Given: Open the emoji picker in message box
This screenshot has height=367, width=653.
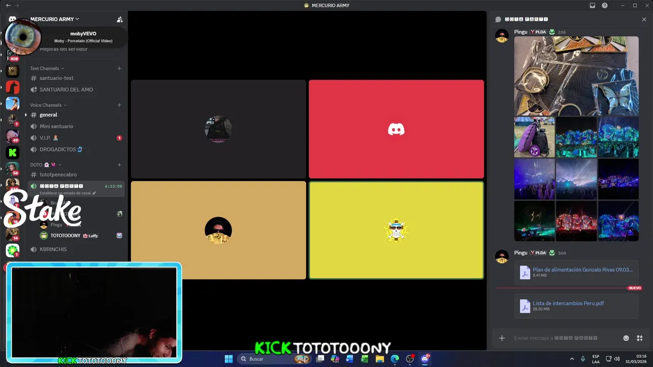Looking at the screenshot, I should coord(626,338).
